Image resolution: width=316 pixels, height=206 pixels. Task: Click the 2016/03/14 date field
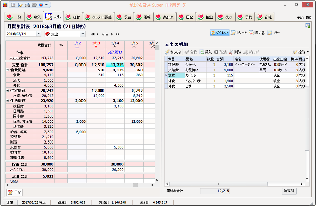(x=21, y=34)
